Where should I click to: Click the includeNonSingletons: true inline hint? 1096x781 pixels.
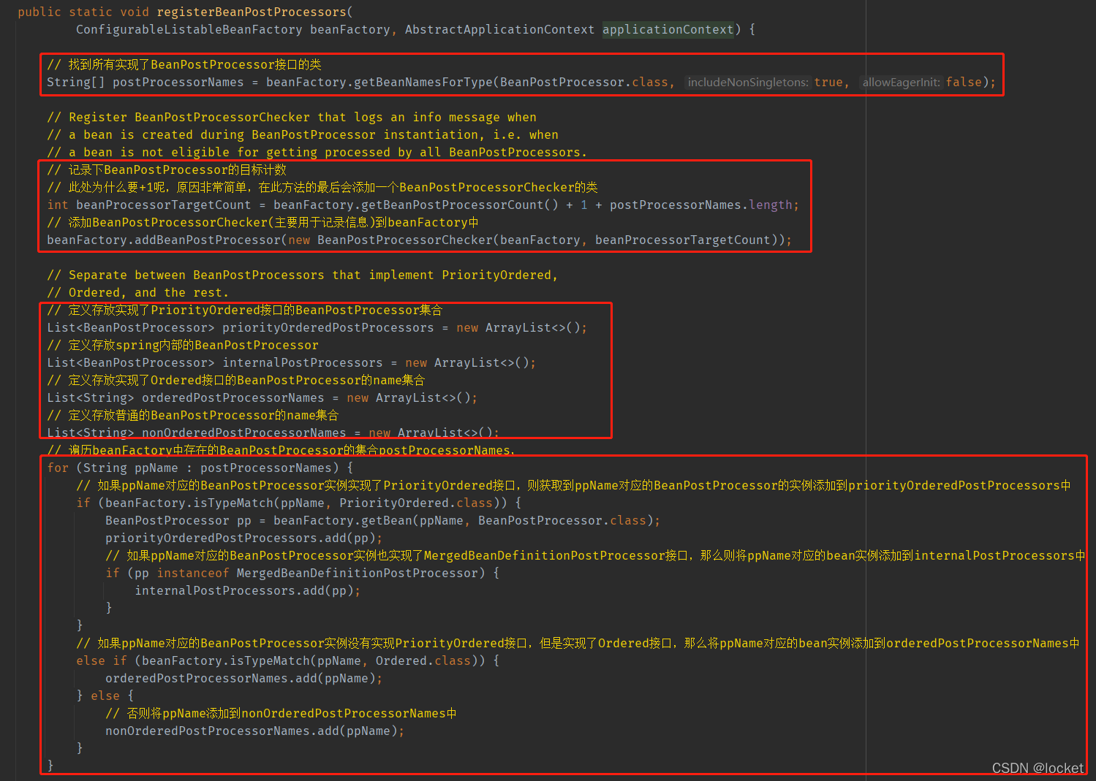747,82
